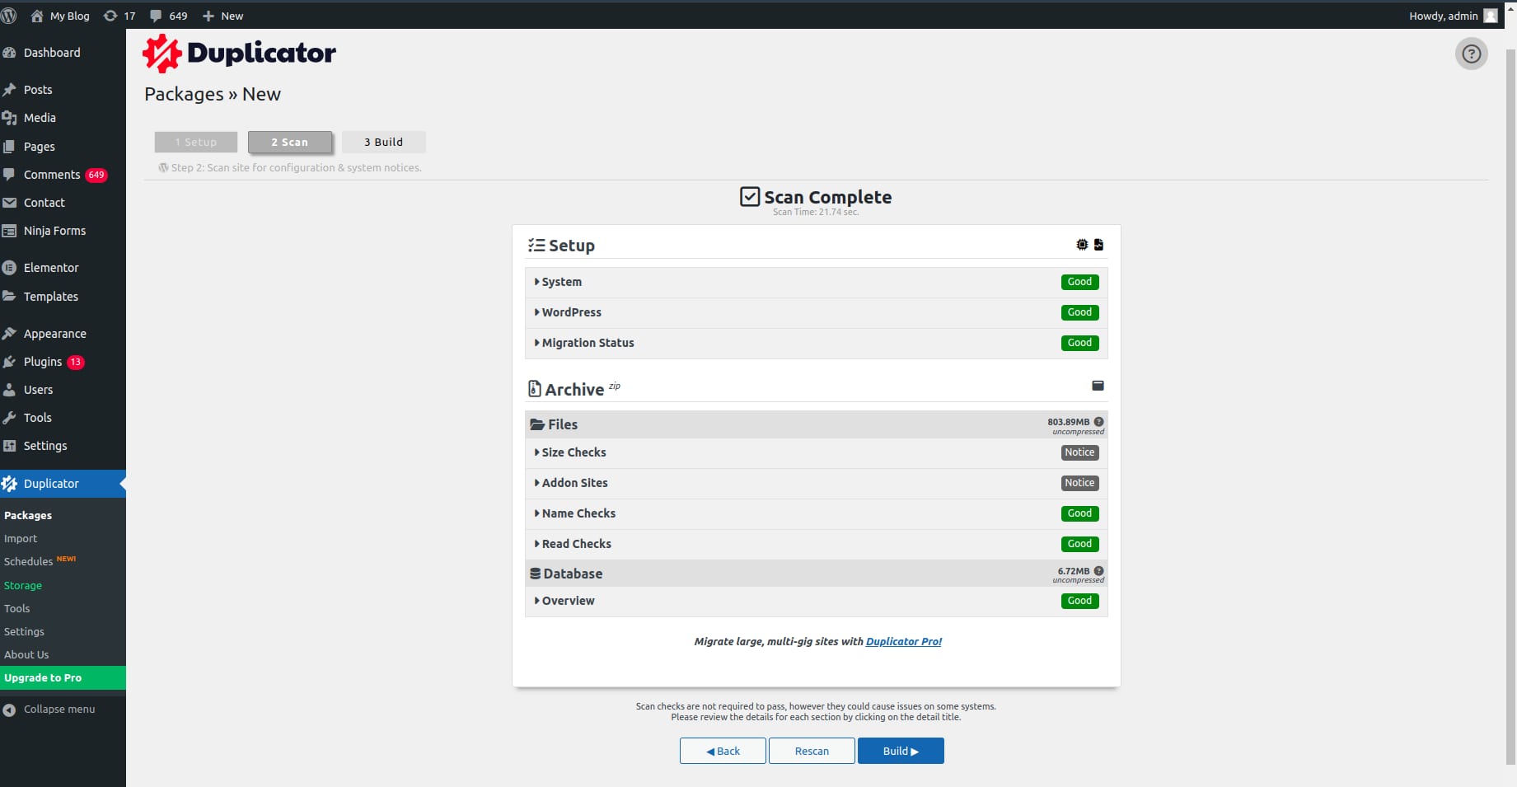Viewport: 1517px width, 787px height.
Task: Open the updates icon showing 17
Action: pos(119,16)
